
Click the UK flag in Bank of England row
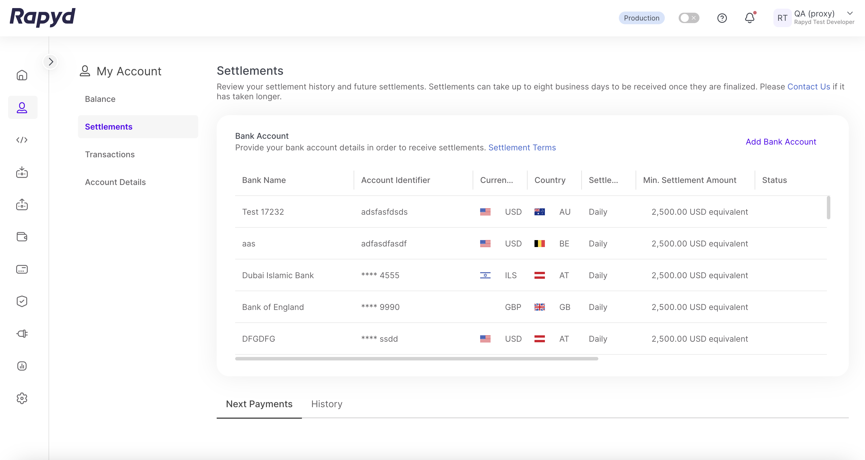(x=539, y=307)
